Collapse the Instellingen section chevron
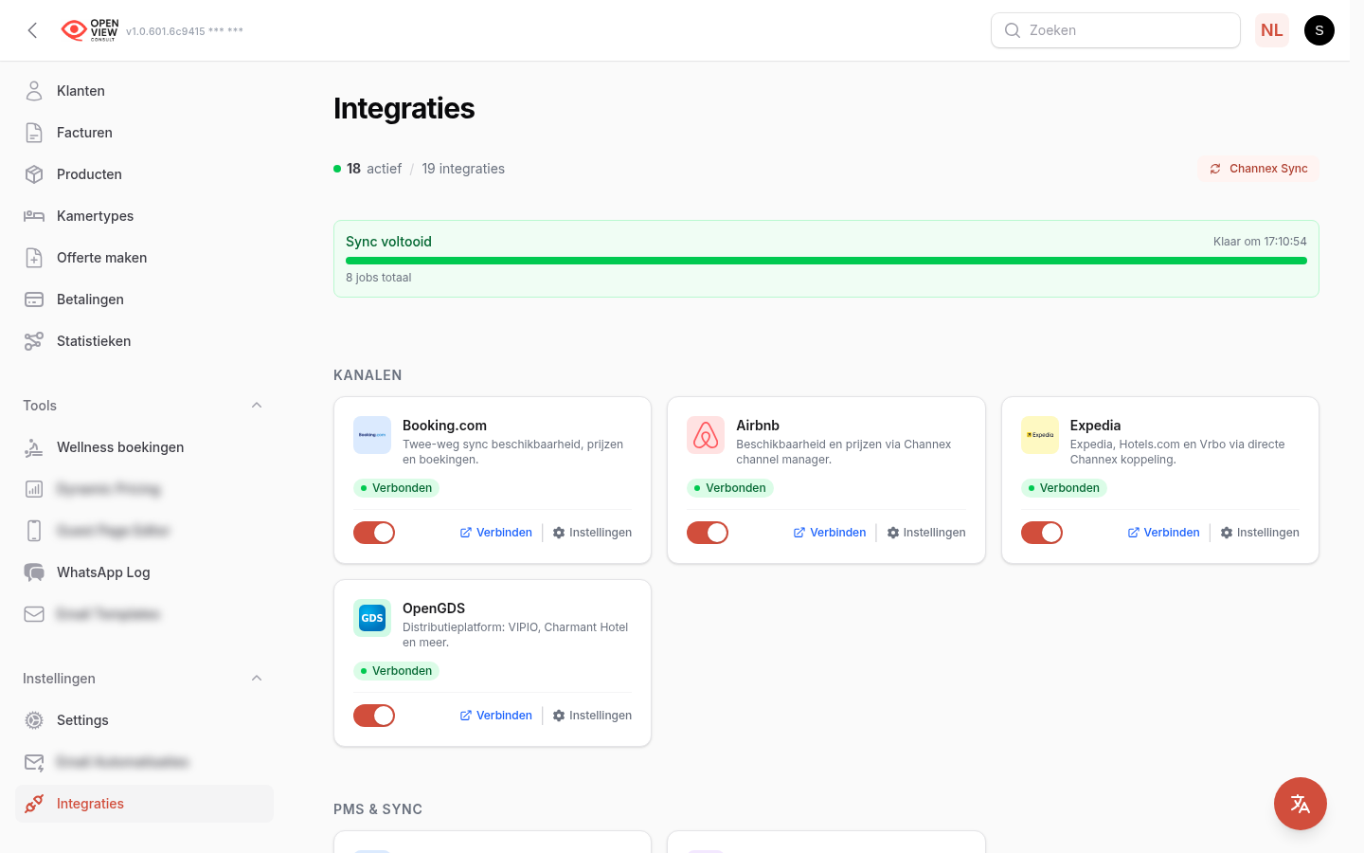The height and width of the screenshot is (853, 1364). pyautogui.click(x=257, y=679)
